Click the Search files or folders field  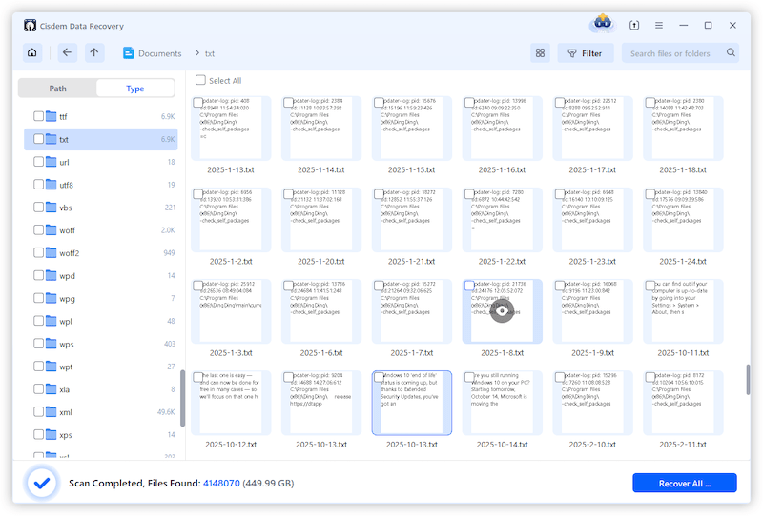tap(674, 53)
